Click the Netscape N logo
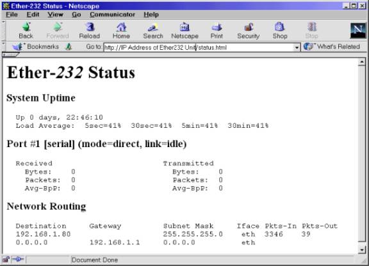Image resolution: width=369 pixels, height=266 pixels. (x=357, y=31)
